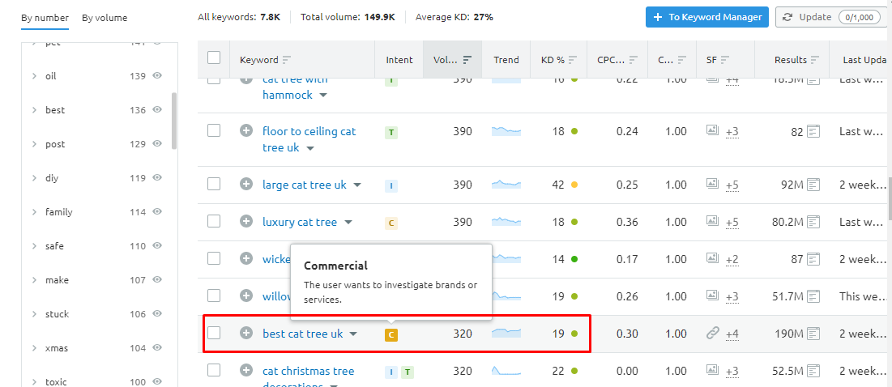This screenshot has width=892, height=387.
Task: Click image SERP feature icon for 'large cat tree uk'
Action: [x=713, y=184]
